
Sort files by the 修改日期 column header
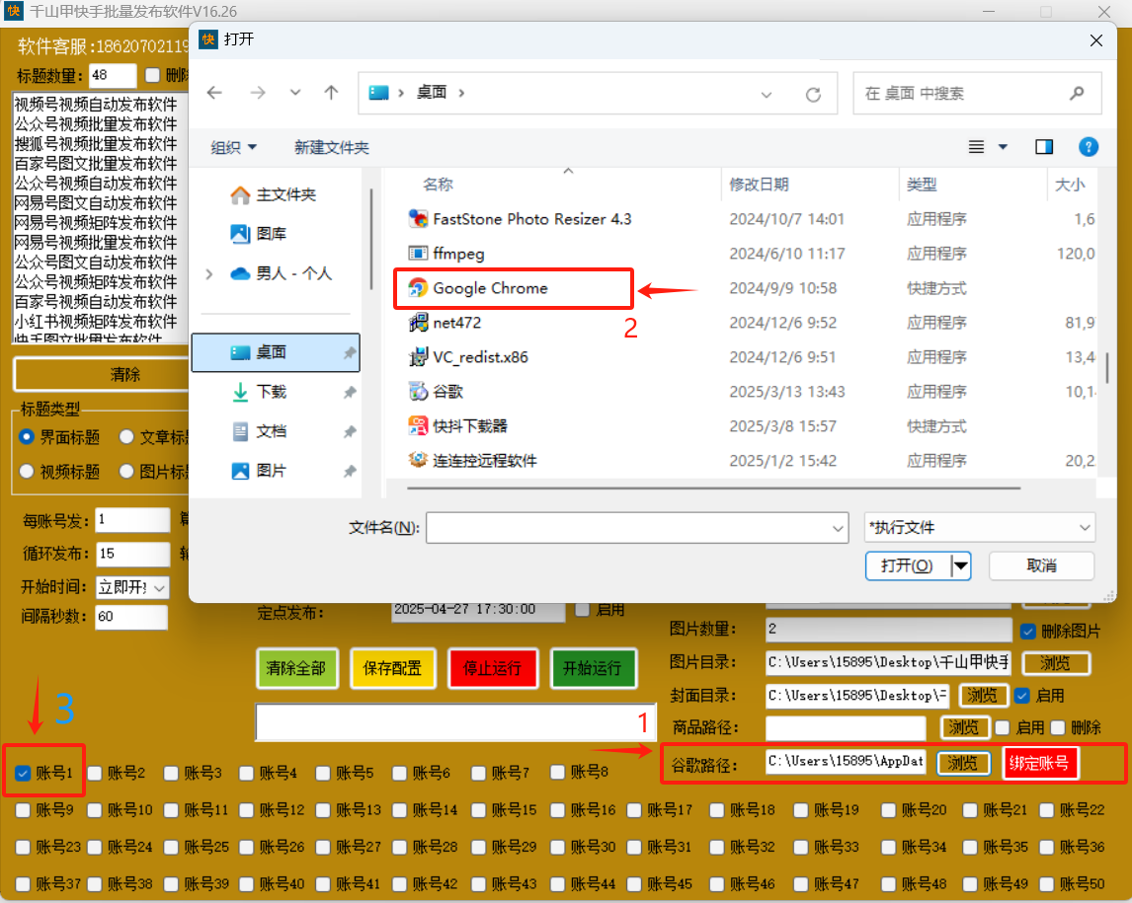click(759, 185)
